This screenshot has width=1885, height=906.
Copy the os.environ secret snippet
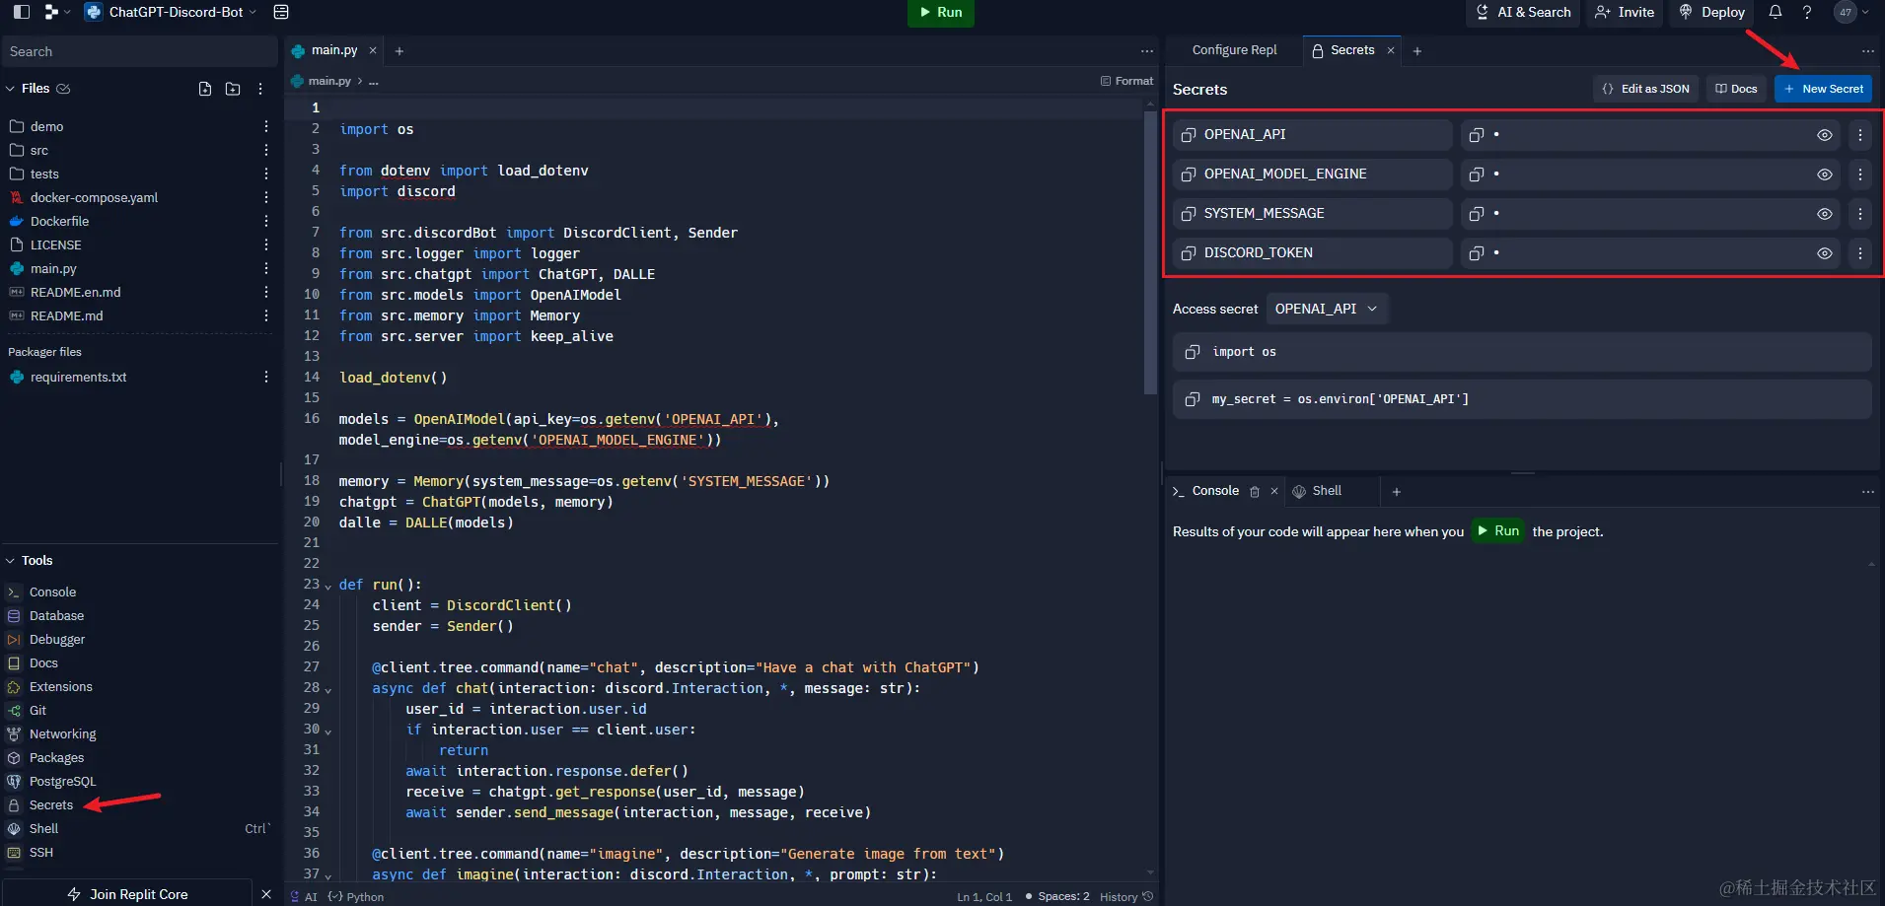click(1193, 399)
